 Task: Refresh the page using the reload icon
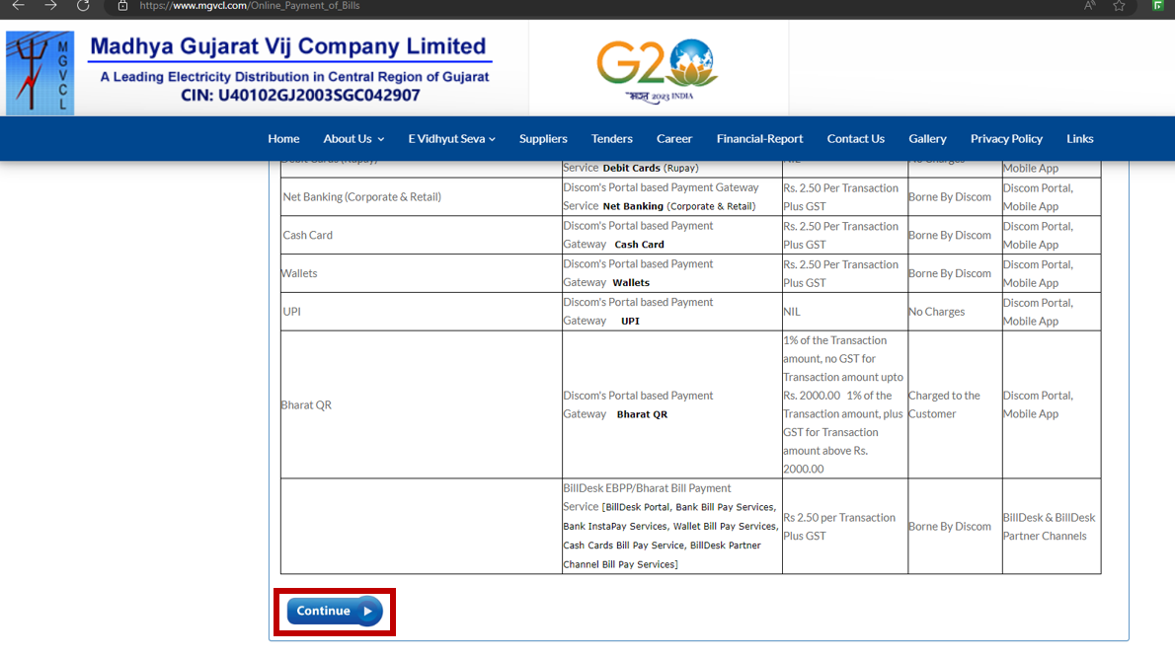83,8
